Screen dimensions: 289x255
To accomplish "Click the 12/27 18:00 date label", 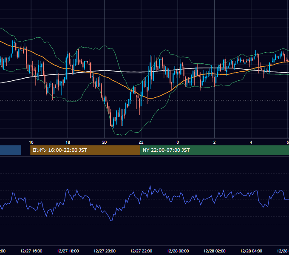I will pos(68,251).
